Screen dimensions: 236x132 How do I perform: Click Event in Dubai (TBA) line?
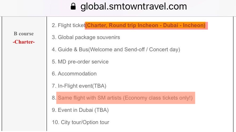80,110
